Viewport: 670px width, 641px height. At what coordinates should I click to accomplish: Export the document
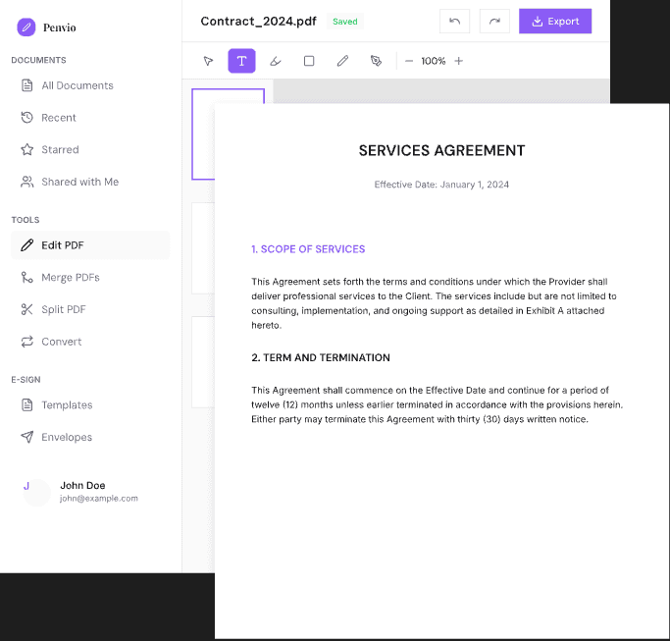click(555, 22)
